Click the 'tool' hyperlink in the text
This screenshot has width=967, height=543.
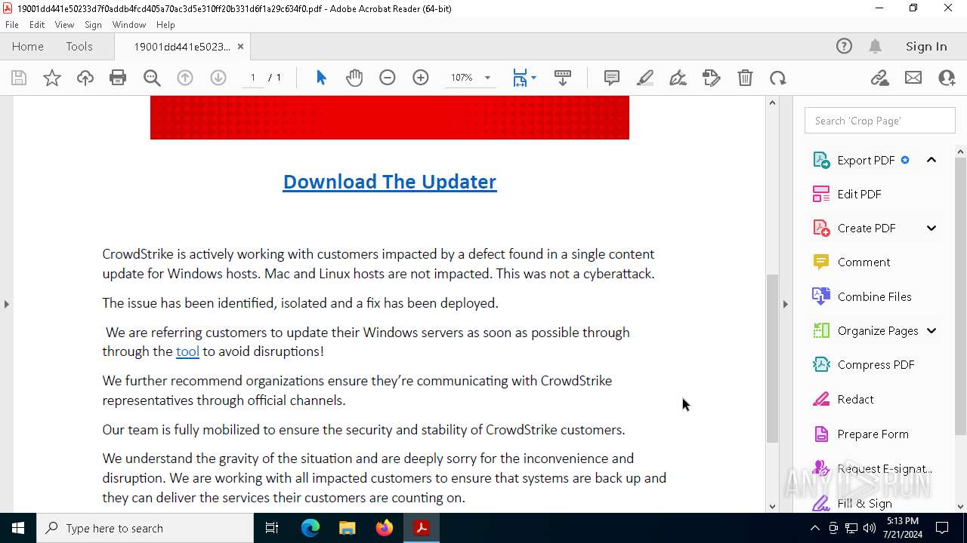(x=187, y=351)
